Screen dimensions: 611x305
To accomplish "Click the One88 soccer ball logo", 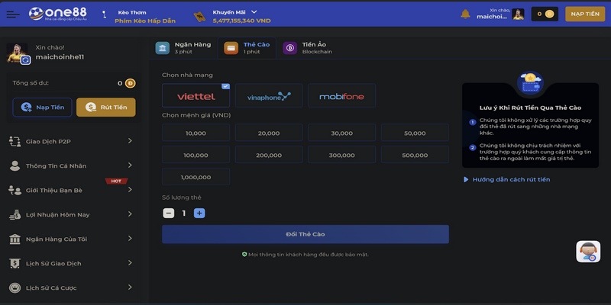I will [x=36, y=14].
